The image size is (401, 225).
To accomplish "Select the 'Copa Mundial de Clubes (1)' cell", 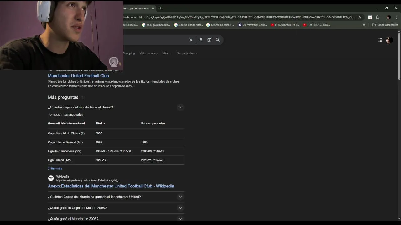I will tap(66, 133).
